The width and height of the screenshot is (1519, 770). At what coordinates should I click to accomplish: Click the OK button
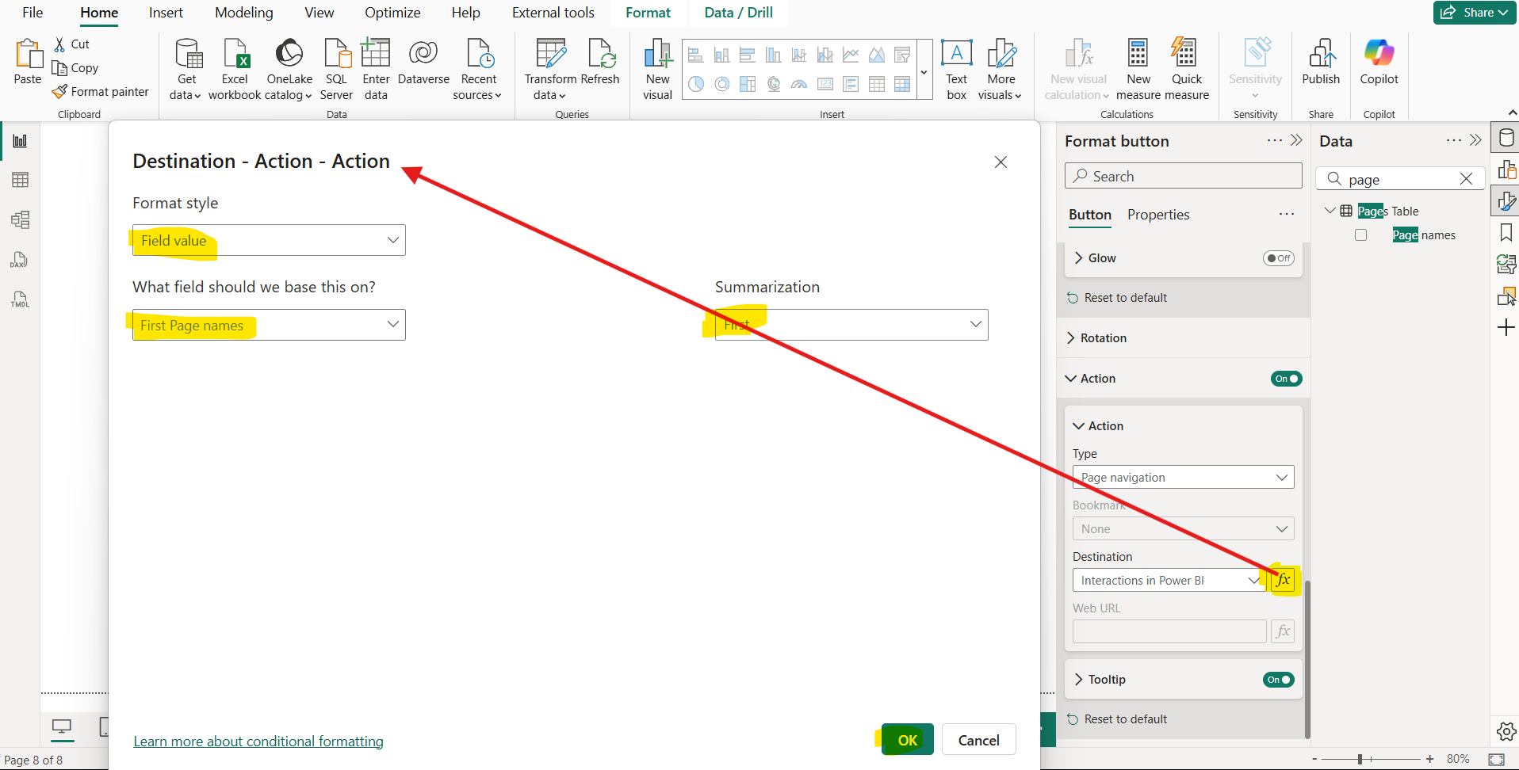[907, 739]
